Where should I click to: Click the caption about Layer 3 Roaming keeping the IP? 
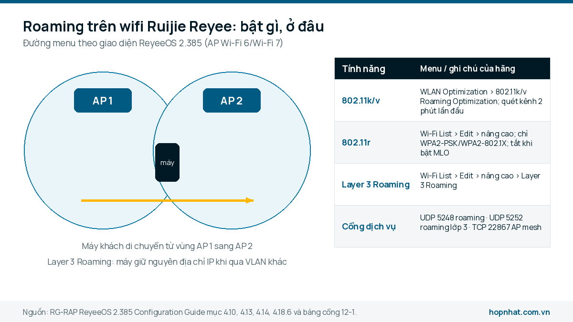click(x=167, y=262)
